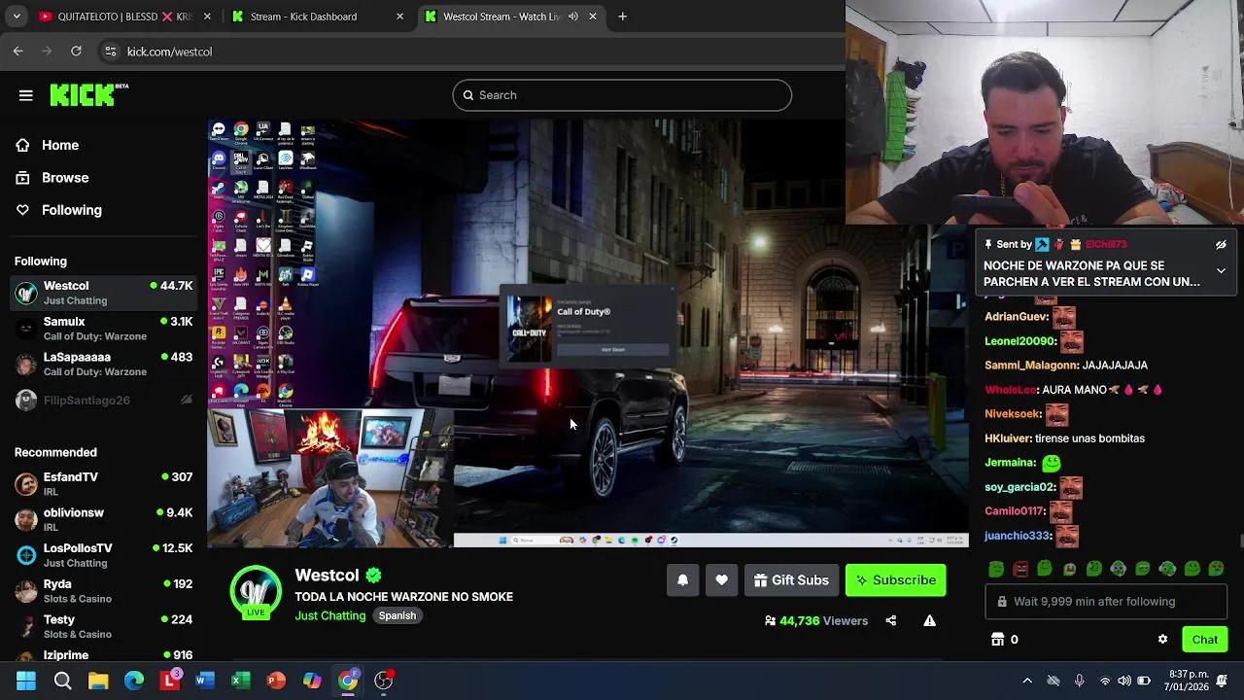Open the chat shop icon

click(x=997, y=640)
